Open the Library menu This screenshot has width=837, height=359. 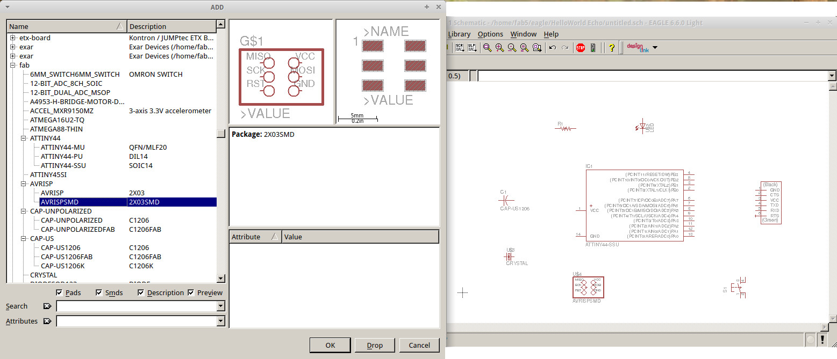459,34
